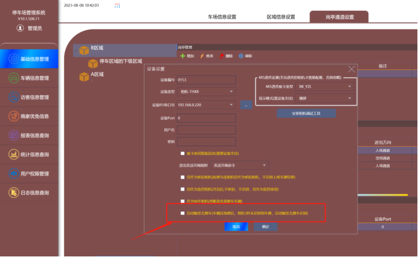The image size is (418, 257).
Task: Open 日志信息查询 in the sidebar
Action: pyautogui.click(x=29, y=192)
